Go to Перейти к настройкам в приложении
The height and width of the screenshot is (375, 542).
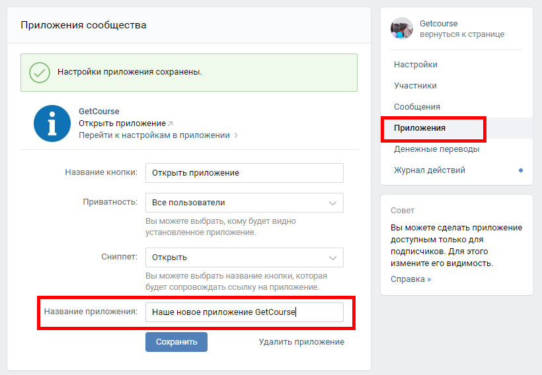pyautogui.click(x=154, y=135)
